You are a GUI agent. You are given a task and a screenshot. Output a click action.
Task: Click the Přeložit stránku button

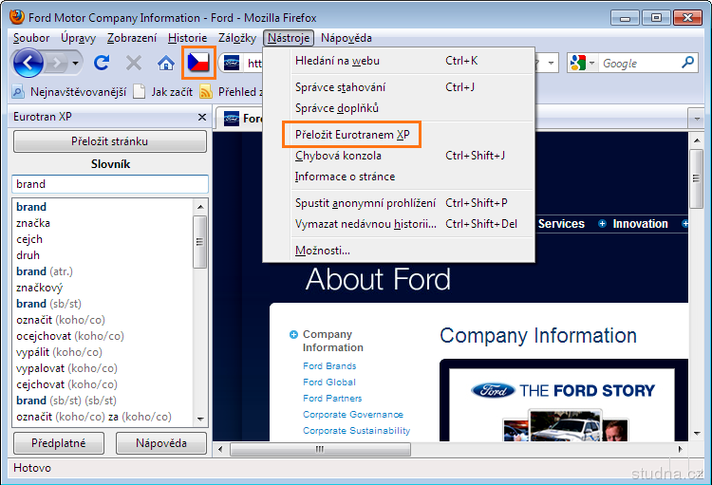point(110,141)
